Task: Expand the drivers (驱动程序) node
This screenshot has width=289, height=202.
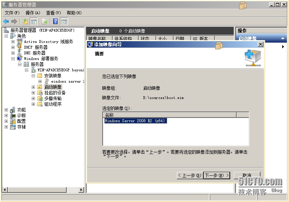Action: 33,104
